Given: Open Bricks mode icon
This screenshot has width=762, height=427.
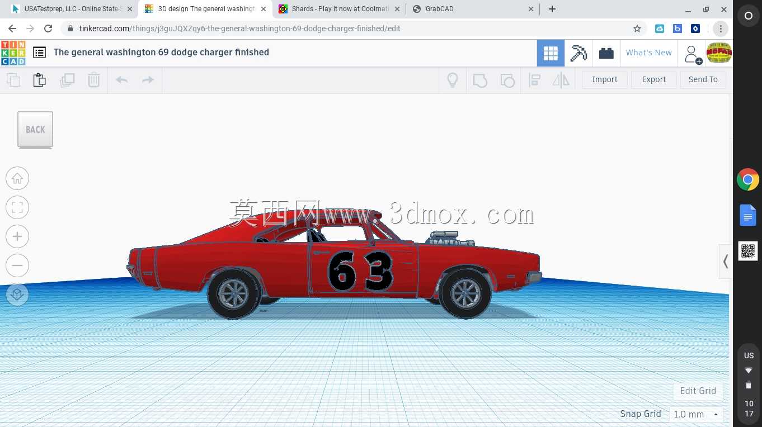Looking at the screenshot, I should tap(606, 53).
